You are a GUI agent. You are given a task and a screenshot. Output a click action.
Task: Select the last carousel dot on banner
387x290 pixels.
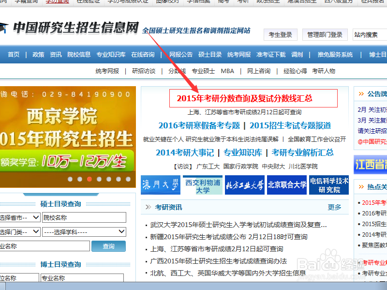(128, 179)
